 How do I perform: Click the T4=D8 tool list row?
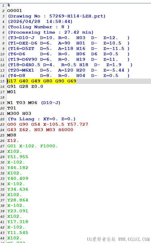[x=68, y=76]
